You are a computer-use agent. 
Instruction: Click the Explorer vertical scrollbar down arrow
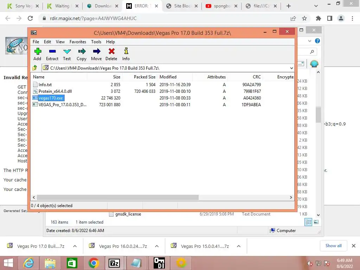tap(318, 215)
